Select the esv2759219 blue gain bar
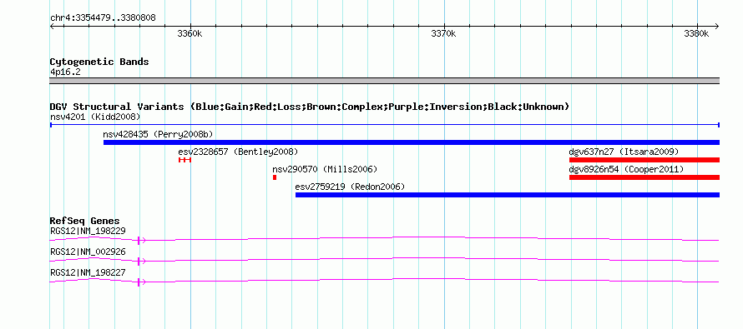Screen dimensions: 743x329 [x=508, y=195]
